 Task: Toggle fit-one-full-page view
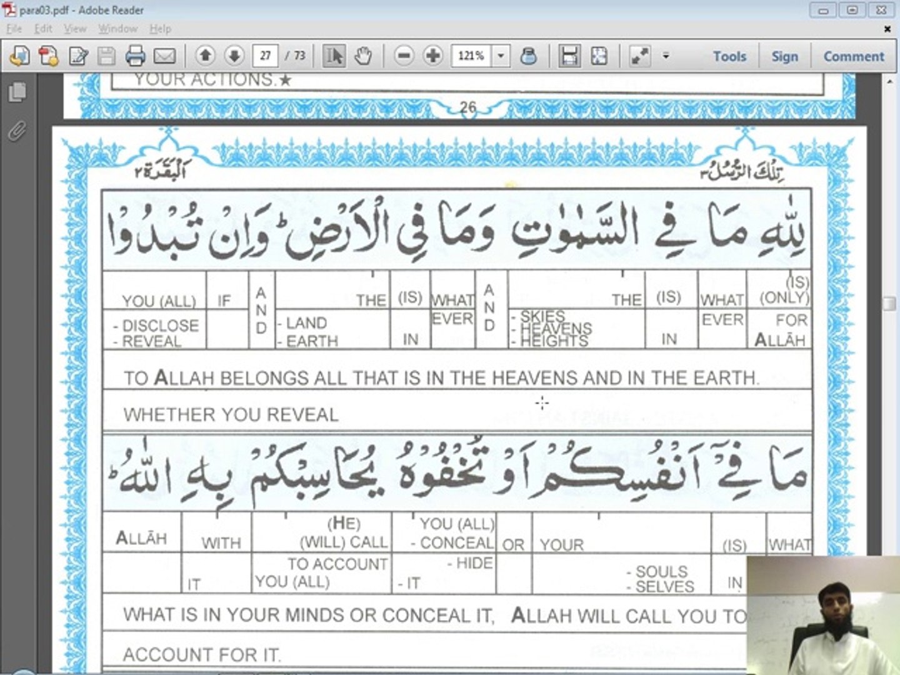coord(599,56)
